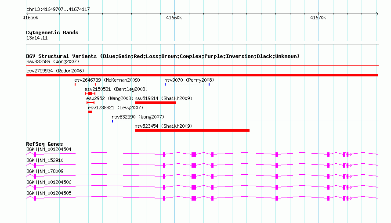This screenshot has width=391, height=223.
Task: Click the DGKH|NM_001204504 transcript label
Action: 49,150
